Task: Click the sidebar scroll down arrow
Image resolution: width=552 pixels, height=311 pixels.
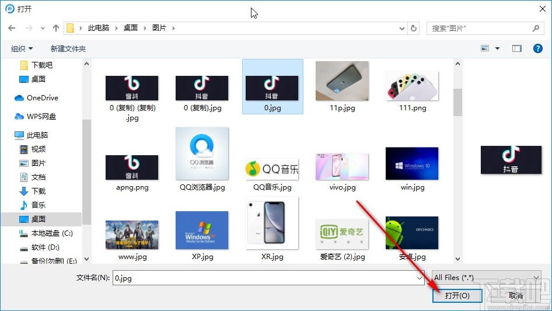Action: click(x=86, y=259)
